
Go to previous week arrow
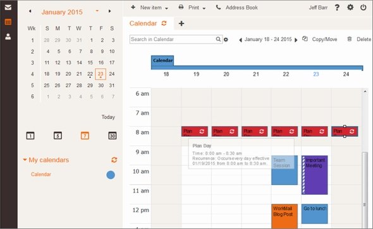pos(240,40)
